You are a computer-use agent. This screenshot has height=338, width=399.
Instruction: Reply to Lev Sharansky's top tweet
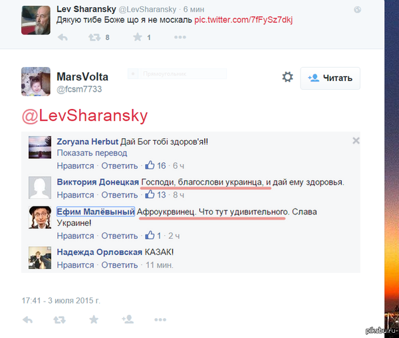[63, 38]
